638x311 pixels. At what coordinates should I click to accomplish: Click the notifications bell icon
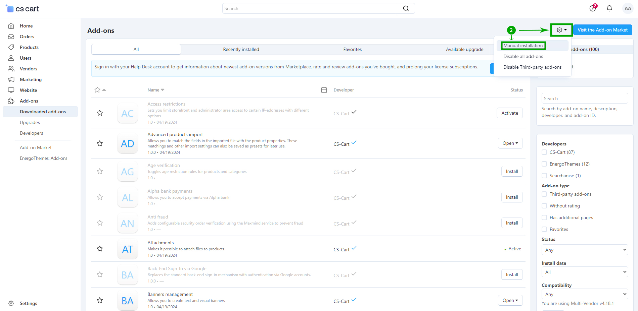(x=609, y=8)
